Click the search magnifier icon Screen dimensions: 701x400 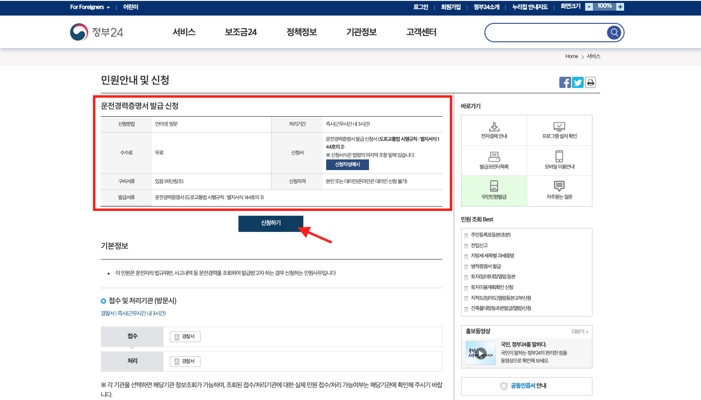pyautogui.click(x=614, y=32)
